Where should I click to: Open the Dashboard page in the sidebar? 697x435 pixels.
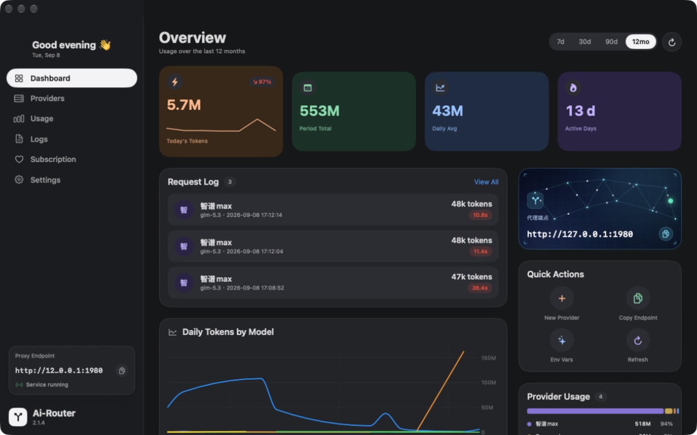coord(72,78)
